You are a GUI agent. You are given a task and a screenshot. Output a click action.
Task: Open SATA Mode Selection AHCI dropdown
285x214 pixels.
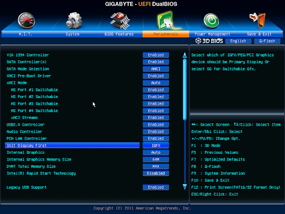[x=156, y=69]
